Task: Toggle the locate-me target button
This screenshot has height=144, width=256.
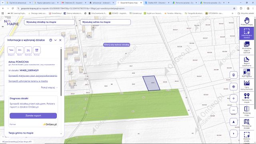Action: coord(234,87)
